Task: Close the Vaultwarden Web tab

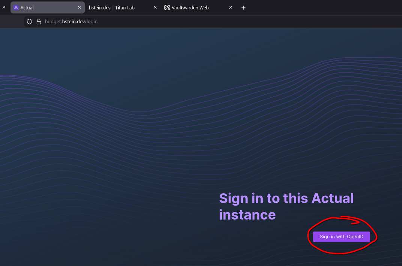Action: (230, 7)
